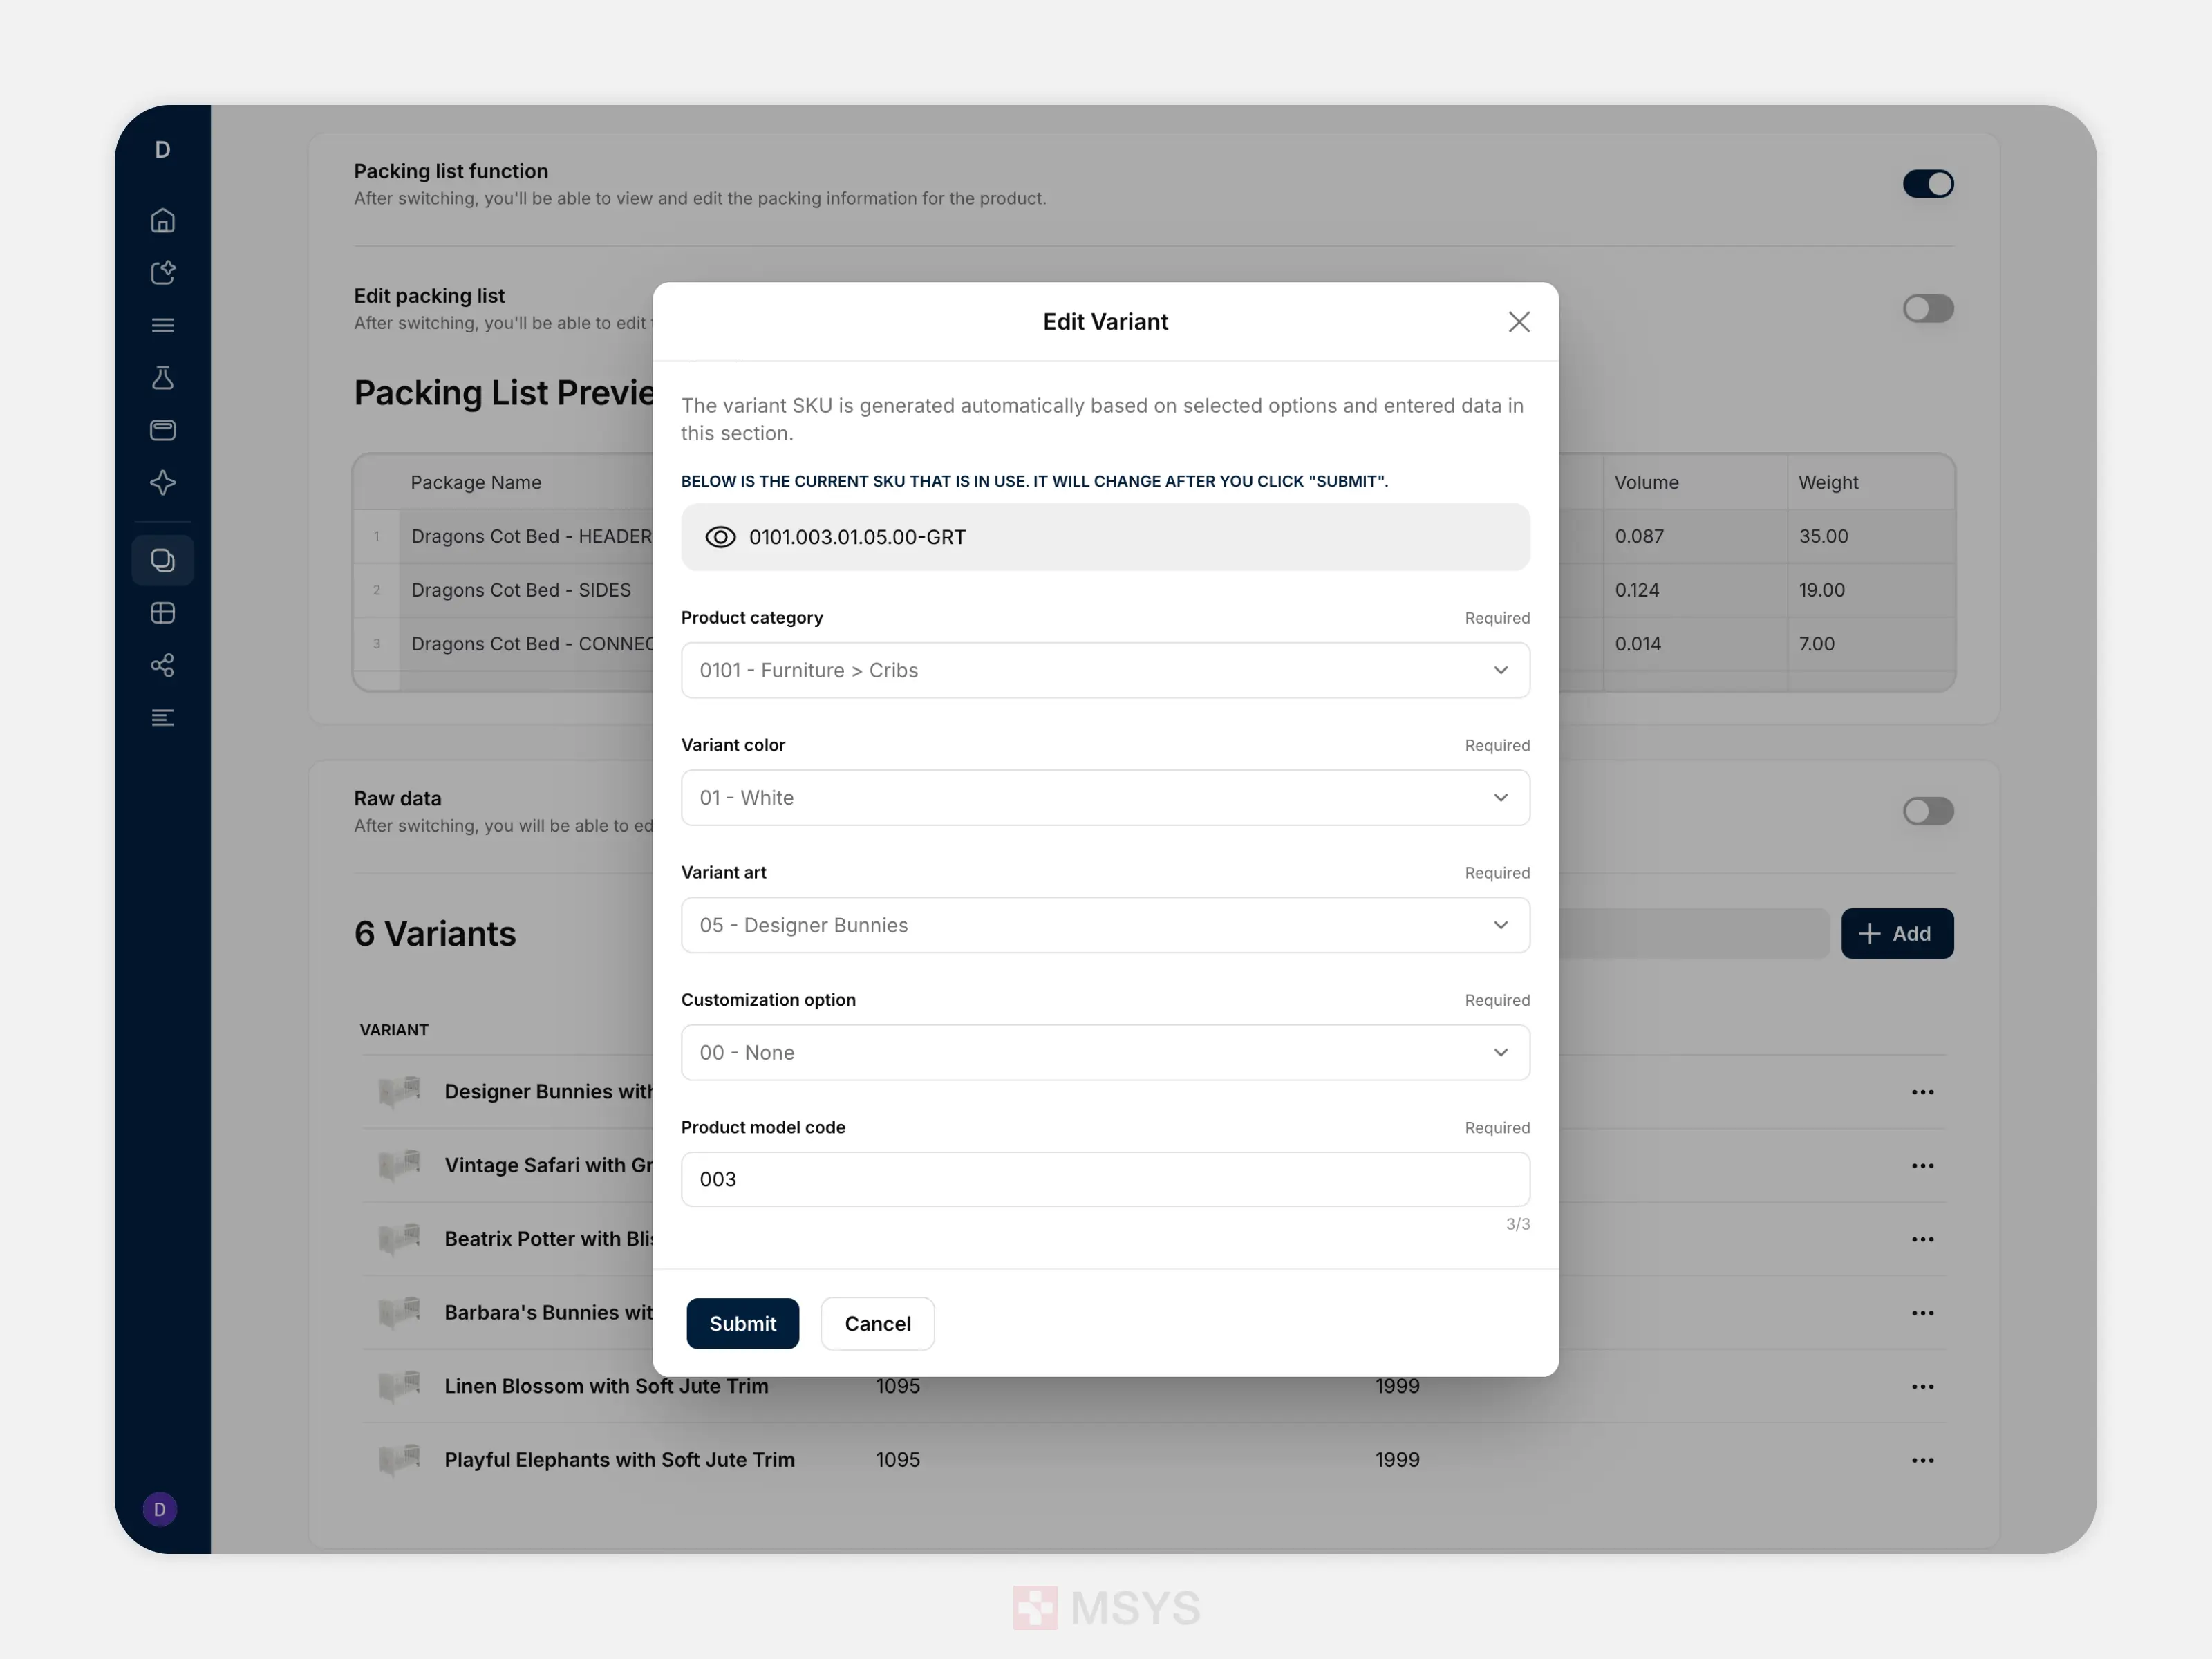Click the Product model code input field

[1104, 1178]
